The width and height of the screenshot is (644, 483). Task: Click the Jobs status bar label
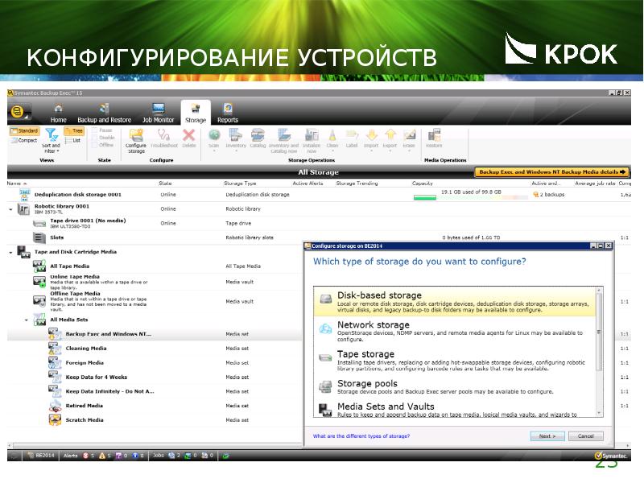pos(158,456)
